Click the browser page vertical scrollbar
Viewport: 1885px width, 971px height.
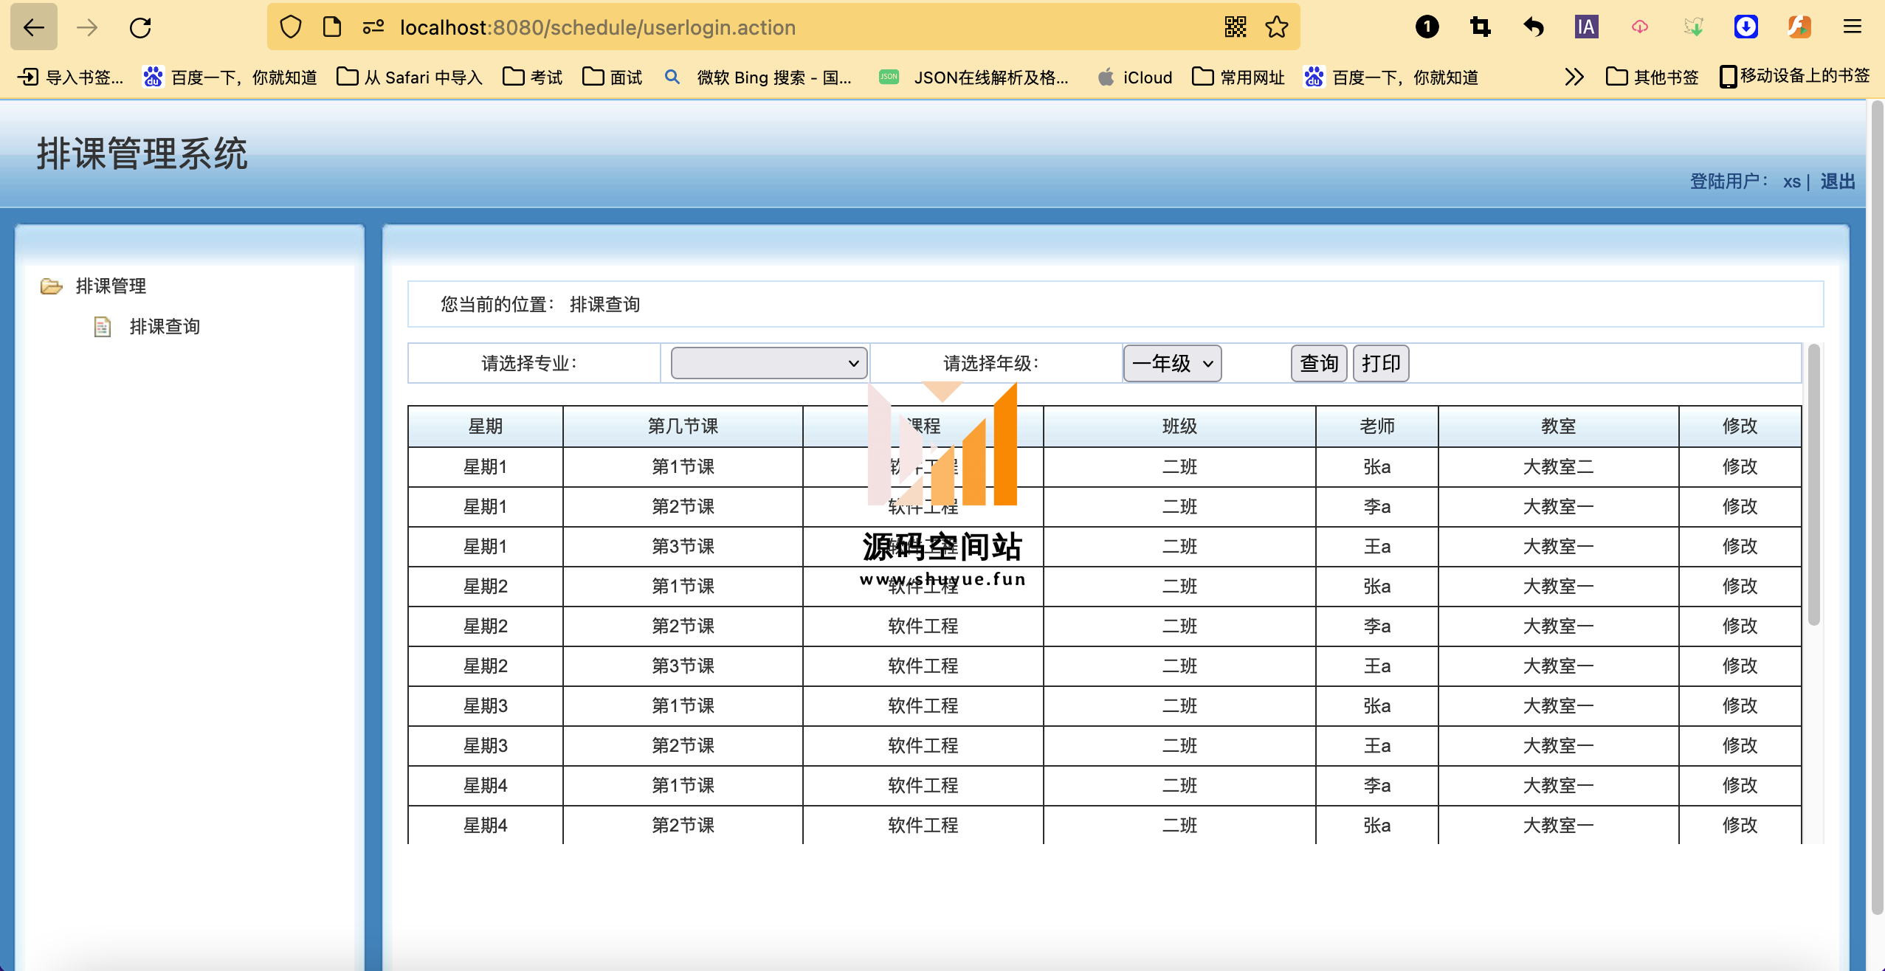pos(1878,509)
